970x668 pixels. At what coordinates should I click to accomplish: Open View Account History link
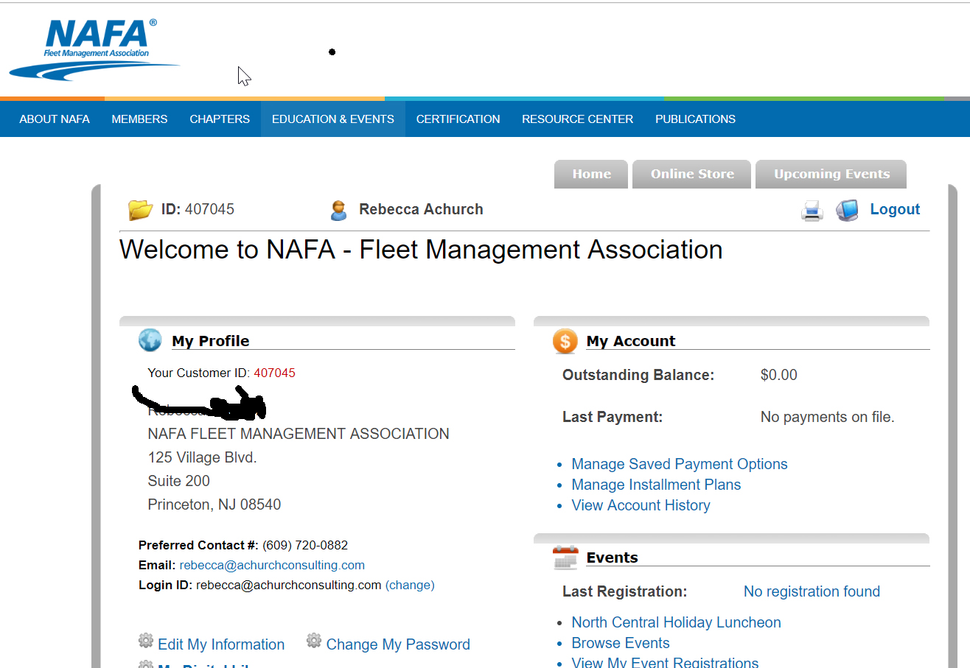coord(641,505)
